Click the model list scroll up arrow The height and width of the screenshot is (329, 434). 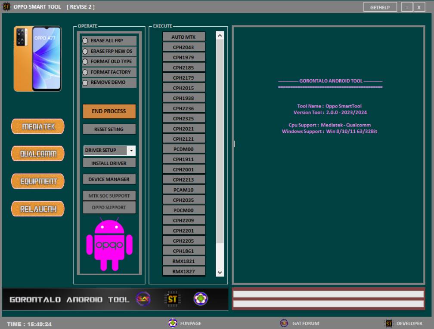click(220, 35)
